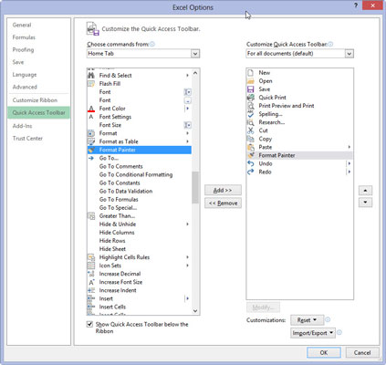The width and height of the screenshot is (386, 365).
Task: Click the Help question mark button
Action: (x=356, y=5)
